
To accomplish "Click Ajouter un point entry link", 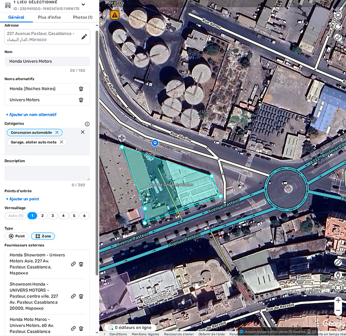I will tap(22, 199).
